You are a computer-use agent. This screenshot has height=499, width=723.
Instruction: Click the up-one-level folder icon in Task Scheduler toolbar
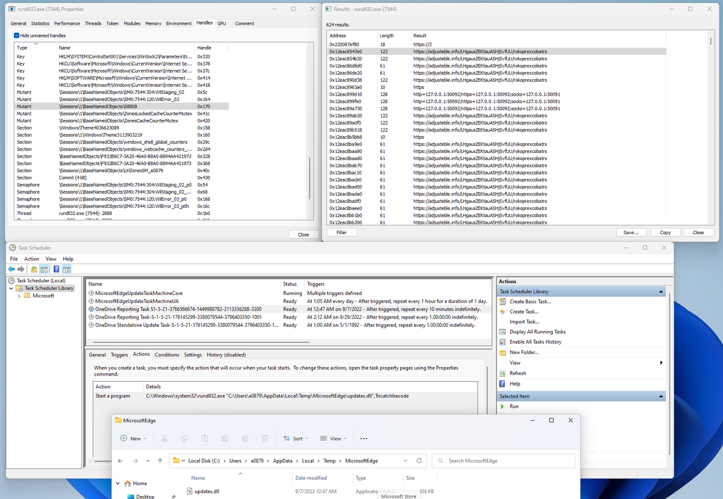pos(34,269)
